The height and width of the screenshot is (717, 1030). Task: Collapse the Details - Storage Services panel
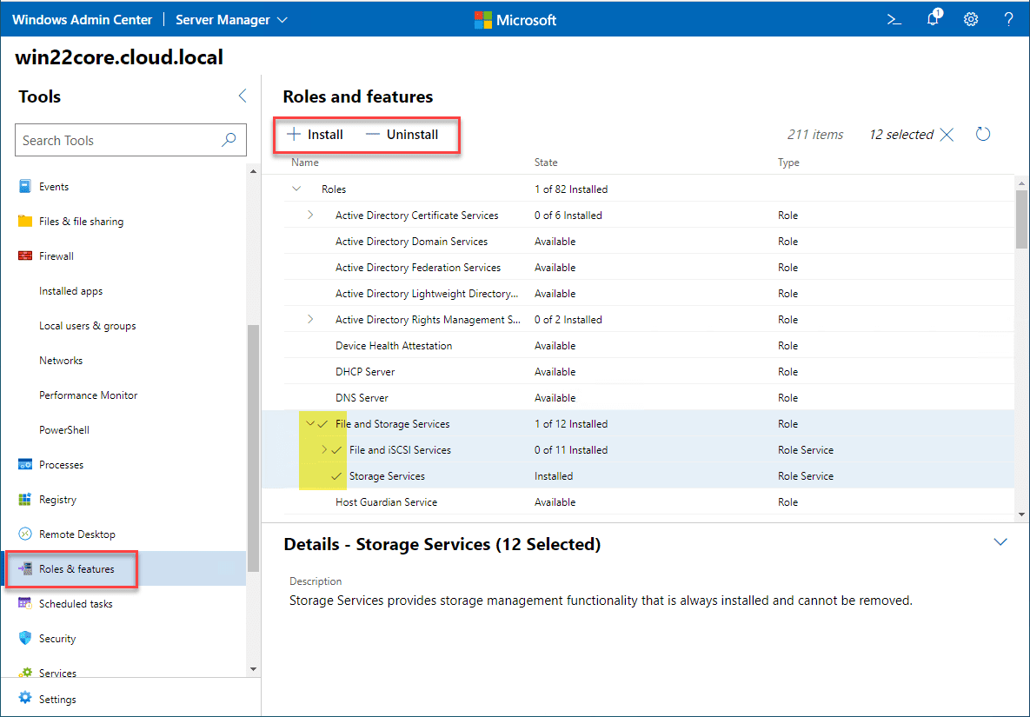click(x=1000, y=541)
